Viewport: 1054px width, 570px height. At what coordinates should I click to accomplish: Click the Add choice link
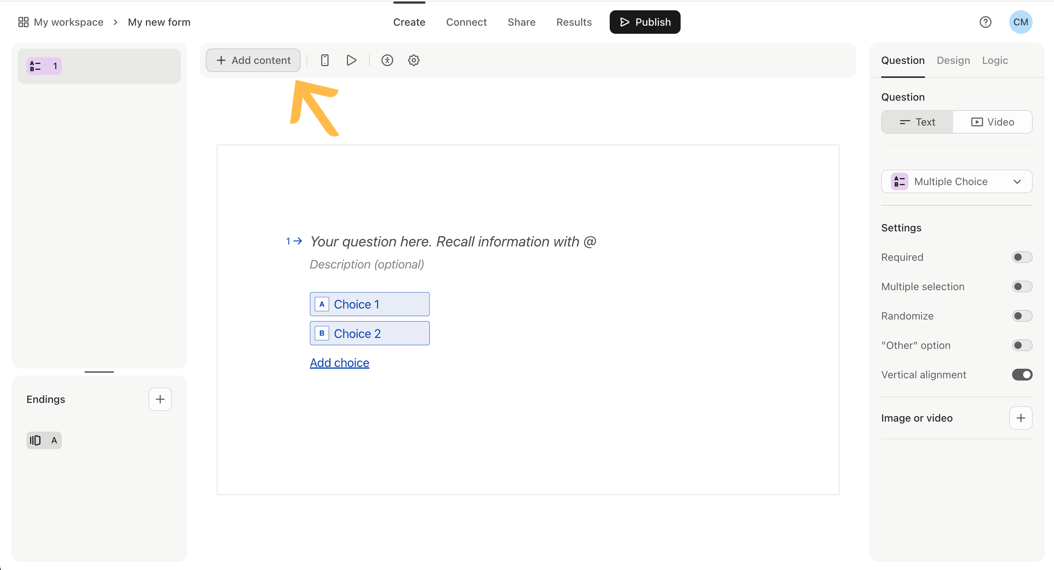click(x=339, y=363)
